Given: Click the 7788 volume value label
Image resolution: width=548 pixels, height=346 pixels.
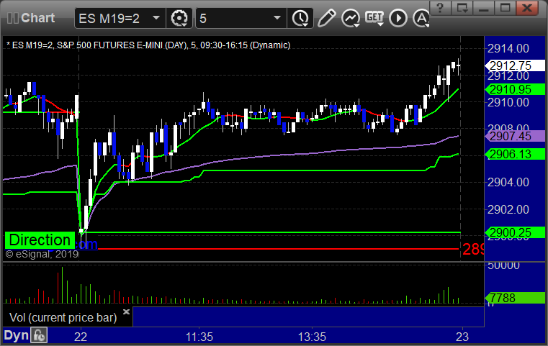Looking at the screenshot, I should (x=515, y=298).
